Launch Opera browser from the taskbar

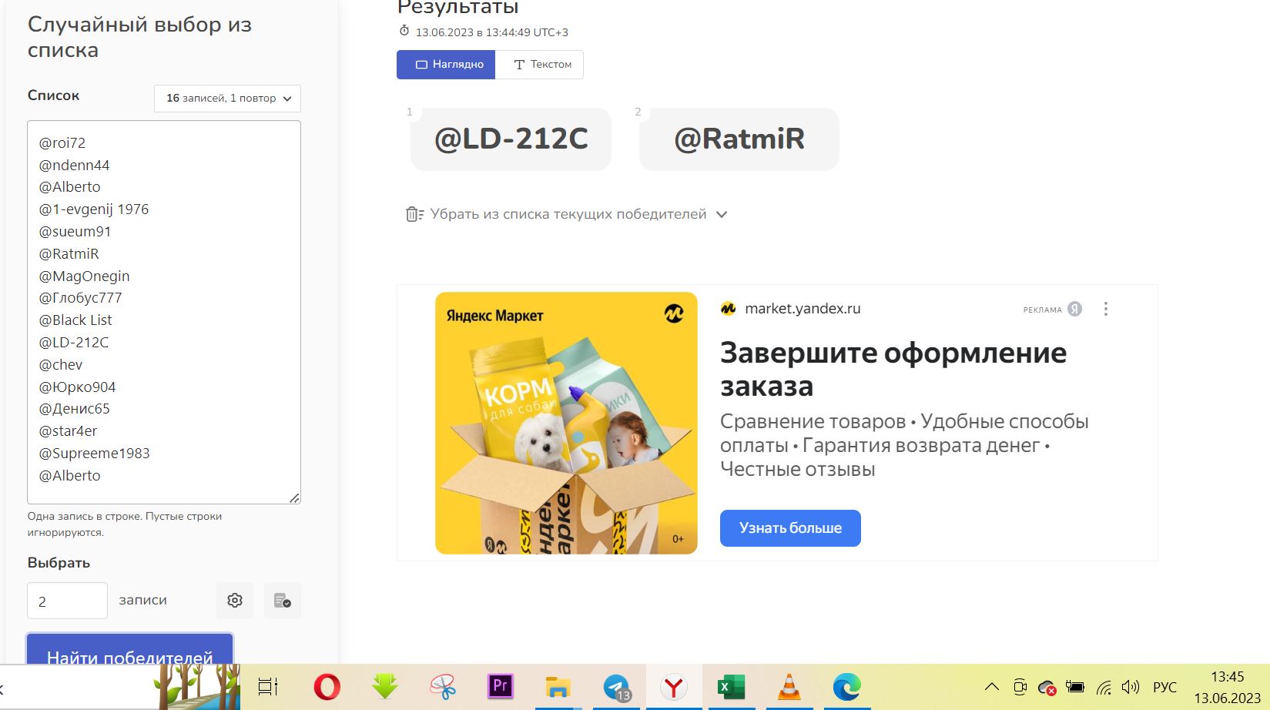(327, 686)
